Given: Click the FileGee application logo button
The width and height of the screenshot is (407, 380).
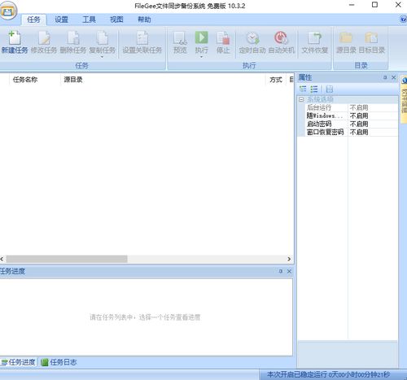Looking at the screenshot, I should coord(8,11).
